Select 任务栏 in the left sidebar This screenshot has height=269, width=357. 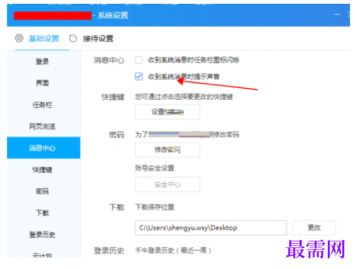[x=43, y=105]
